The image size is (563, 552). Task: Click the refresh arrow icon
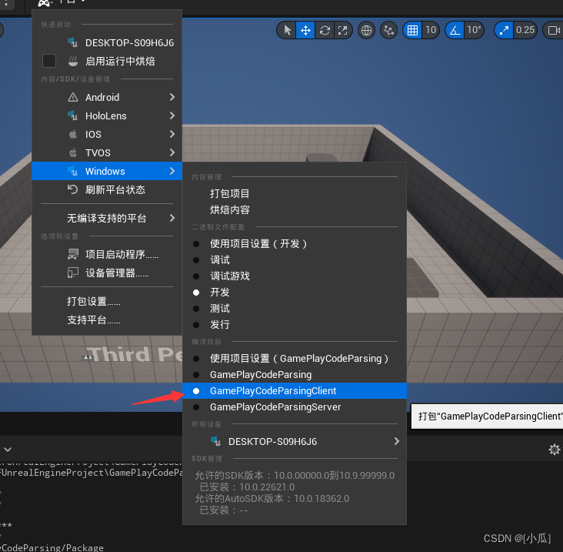(73, 189)
